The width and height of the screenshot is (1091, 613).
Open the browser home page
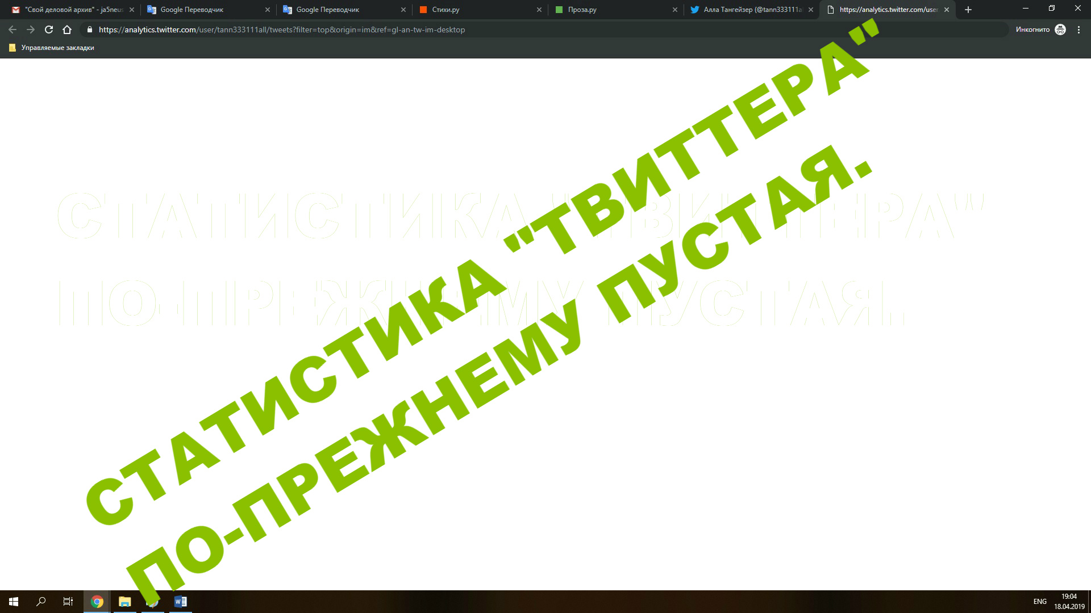point(67,30)
